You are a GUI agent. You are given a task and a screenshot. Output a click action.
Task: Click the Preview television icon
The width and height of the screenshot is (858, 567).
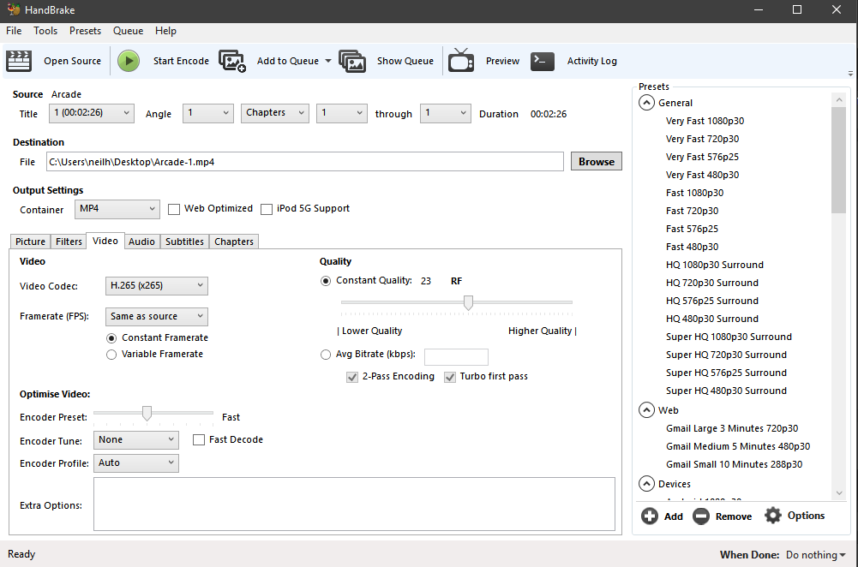(x=461, y=60)
